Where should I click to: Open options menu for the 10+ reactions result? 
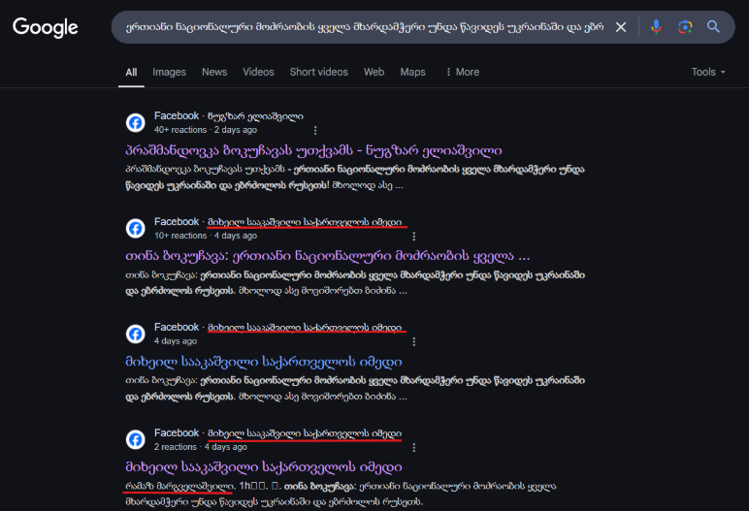(414, 236)
